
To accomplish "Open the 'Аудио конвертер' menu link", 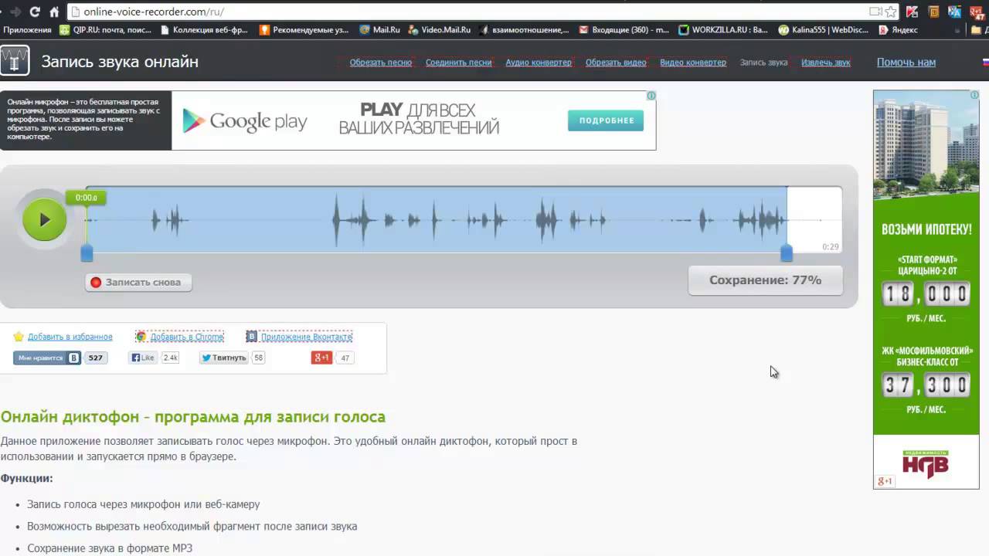I will tap(539, 63).
